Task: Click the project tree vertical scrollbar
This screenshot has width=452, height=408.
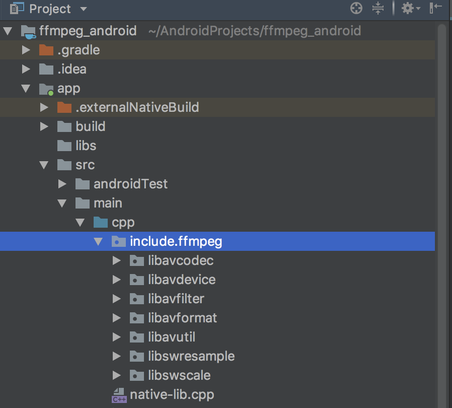Action: 442,201
